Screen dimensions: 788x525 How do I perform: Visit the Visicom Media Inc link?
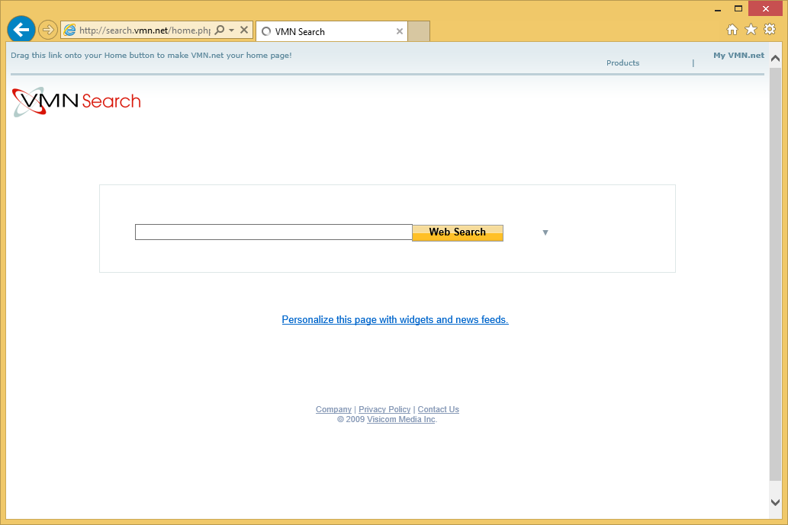tap(401, 420)
